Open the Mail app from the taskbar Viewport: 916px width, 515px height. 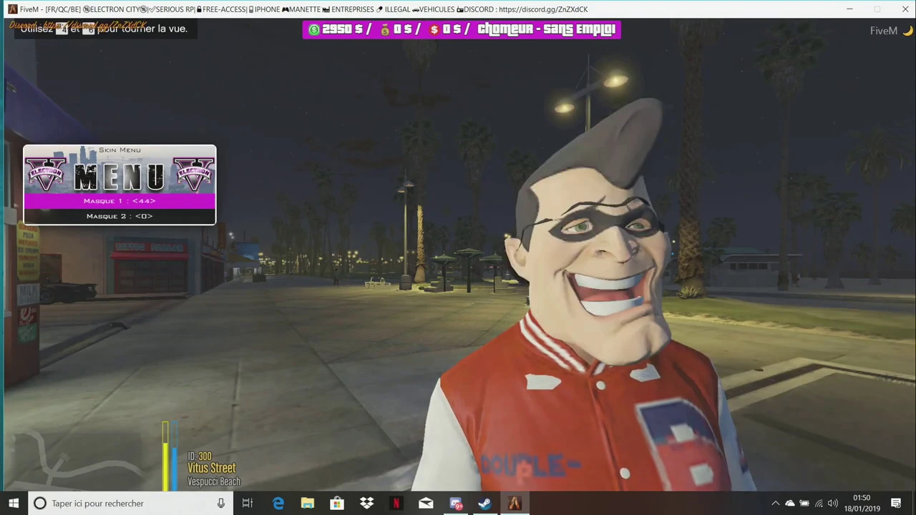pos(426,504)
